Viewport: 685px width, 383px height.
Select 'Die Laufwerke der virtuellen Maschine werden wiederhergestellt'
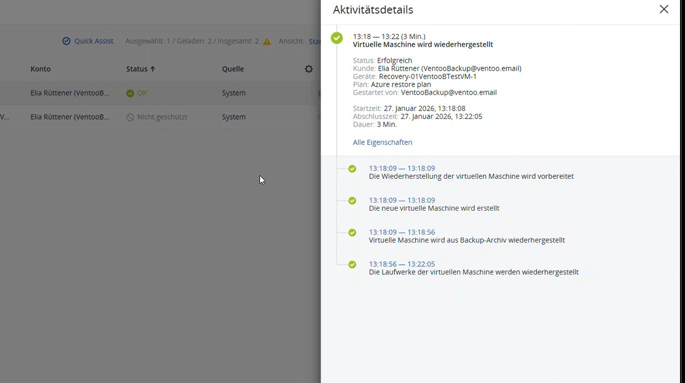click(473, 272)
